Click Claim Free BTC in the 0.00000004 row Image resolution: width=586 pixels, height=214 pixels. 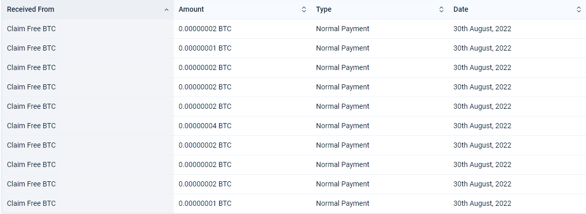pos(31,126)
